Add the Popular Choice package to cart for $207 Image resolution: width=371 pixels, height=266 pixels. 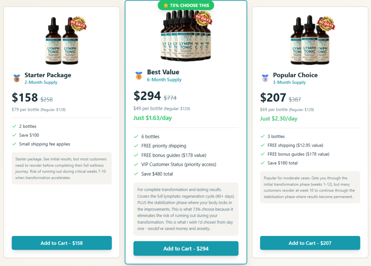pos(310,243)
